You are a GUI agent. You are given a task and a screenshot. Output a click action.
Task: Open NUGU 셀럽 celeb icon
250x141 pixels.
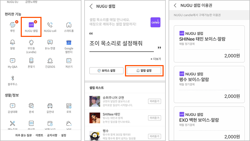(x=31, y=25)
